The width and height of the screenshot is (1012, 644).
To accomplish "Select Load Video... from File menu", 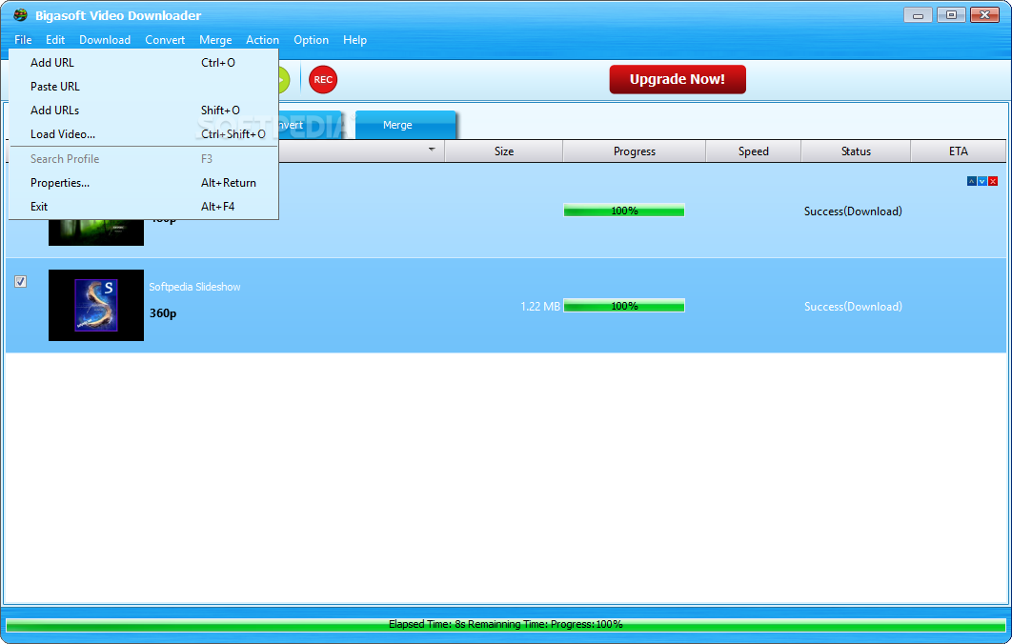I will tap(143, 134).
